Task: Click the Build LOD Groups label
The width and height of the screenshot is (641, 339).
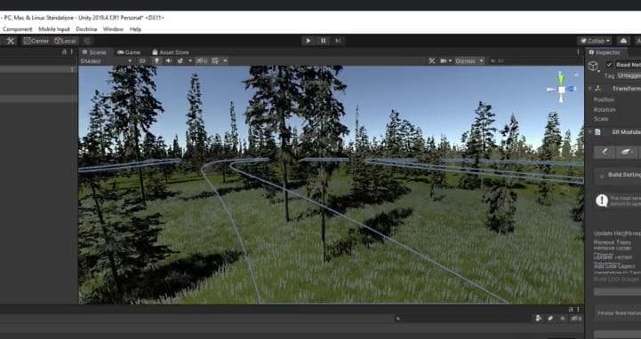Action: point(617,279)
